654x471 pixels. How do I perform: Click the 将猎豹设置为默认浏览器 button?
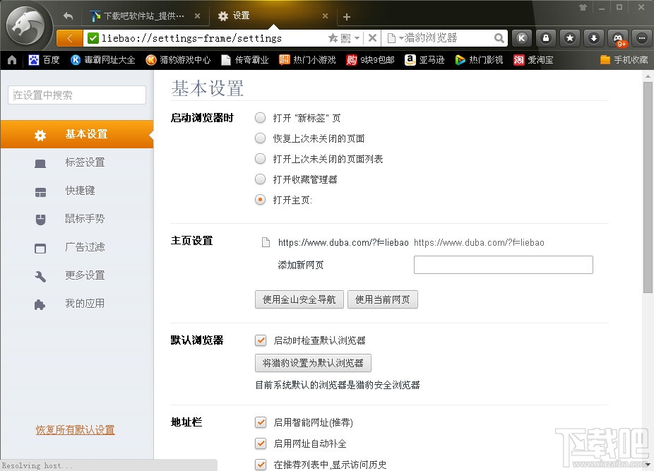[313, 362]
